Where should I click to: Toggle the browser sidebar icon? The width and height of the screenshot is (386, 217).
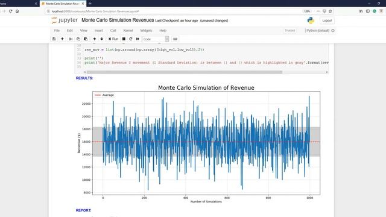[367, 11]
